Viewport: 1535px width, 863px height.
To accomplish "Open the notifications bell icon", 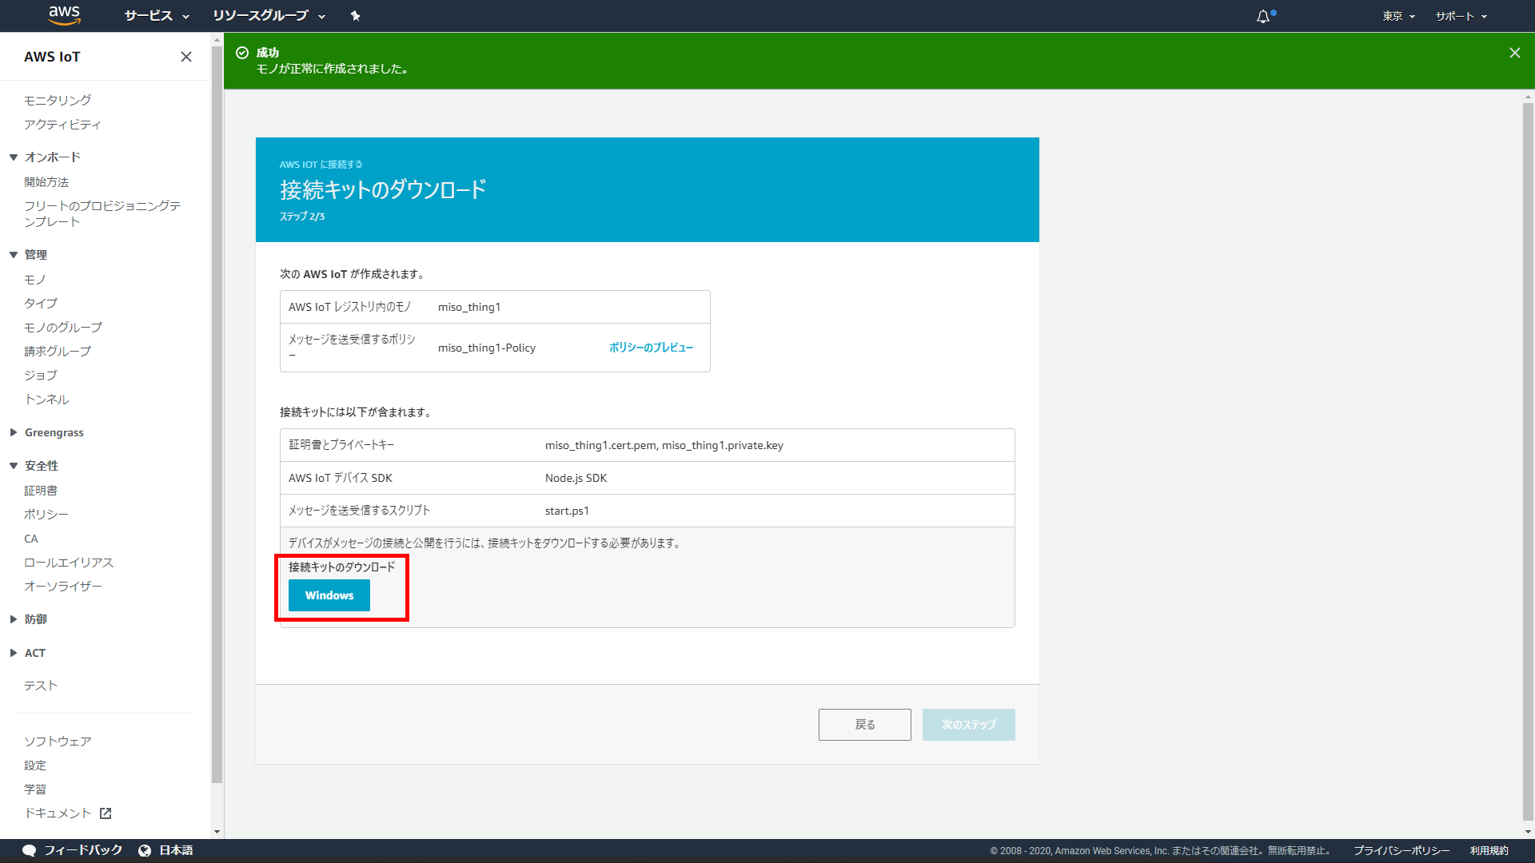I will tap(1264, 16).
